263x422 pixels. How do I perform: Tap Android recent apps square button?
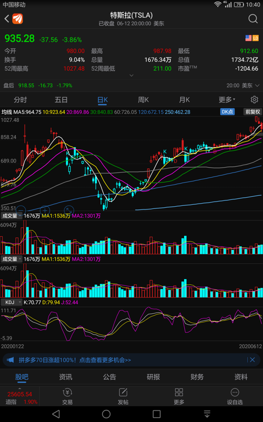point(157,414)
